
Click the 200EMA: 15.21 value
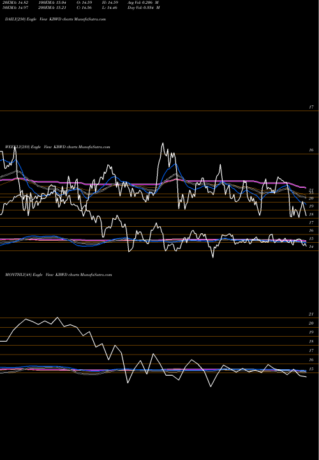[x=54, y=7]
